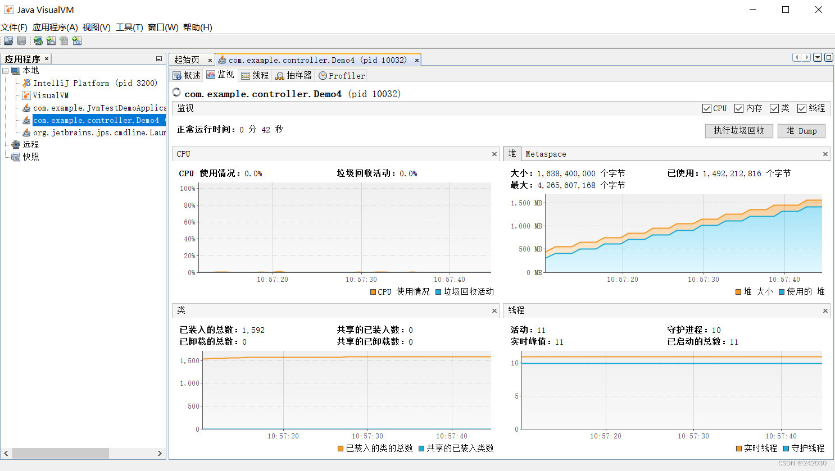Click the blue 使用的 堆 legend swatch

(782, 292)
